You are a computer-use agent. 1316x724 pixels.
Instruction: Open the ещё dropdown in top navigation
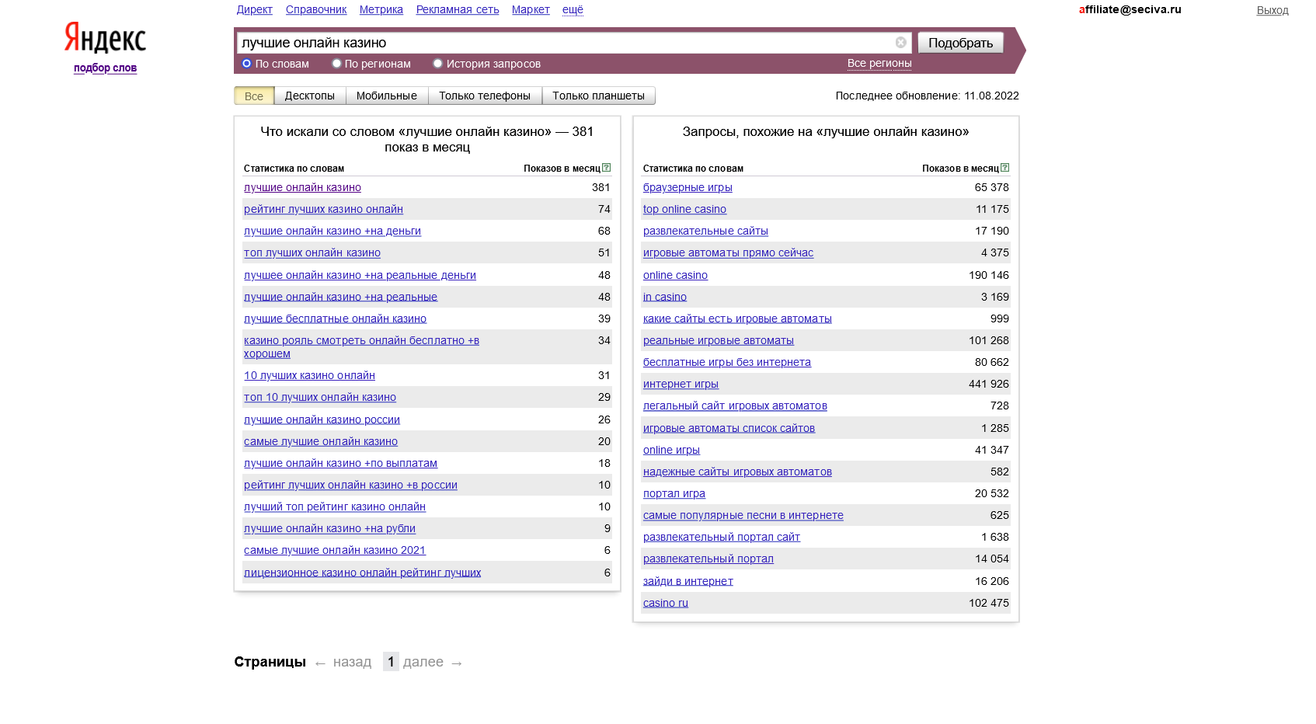(x=573, y=9)
